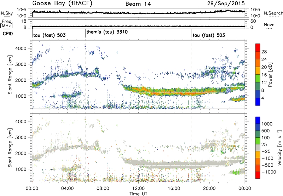
Task: Click the "-1000" velocity colorbar tick
Action: 268,172
